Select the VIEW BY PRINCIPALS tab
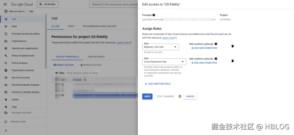 (x=67, y=57)
